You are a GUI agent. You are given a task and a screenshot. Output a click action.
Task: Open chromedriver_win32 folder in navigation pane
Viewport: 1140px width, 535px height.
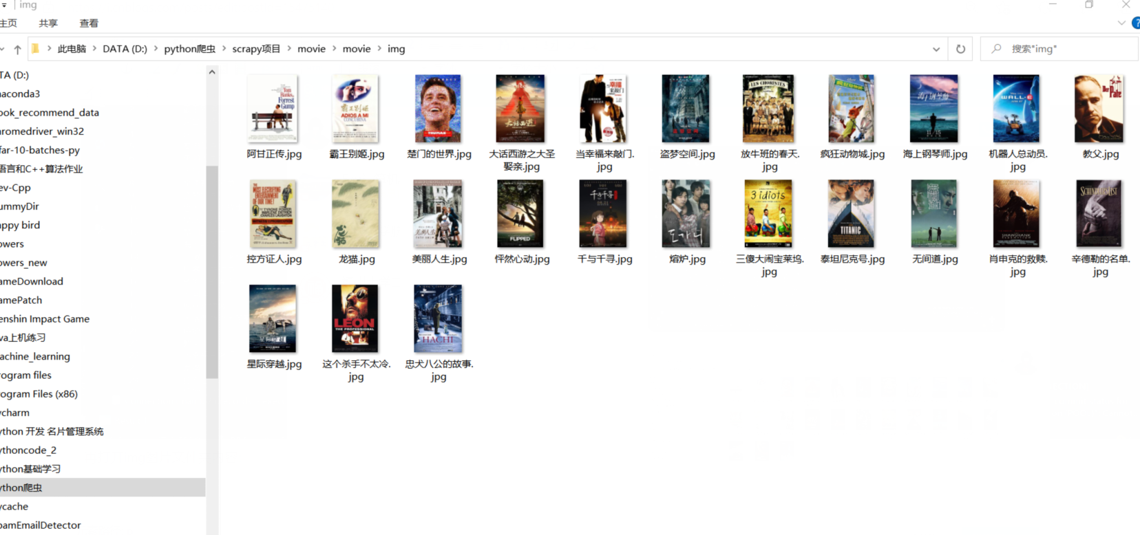tap(41, 131)
